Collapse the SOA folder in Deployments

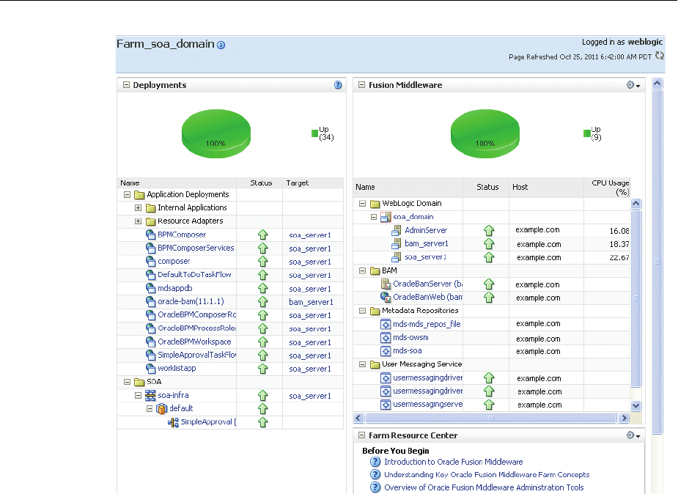(127, 382)
